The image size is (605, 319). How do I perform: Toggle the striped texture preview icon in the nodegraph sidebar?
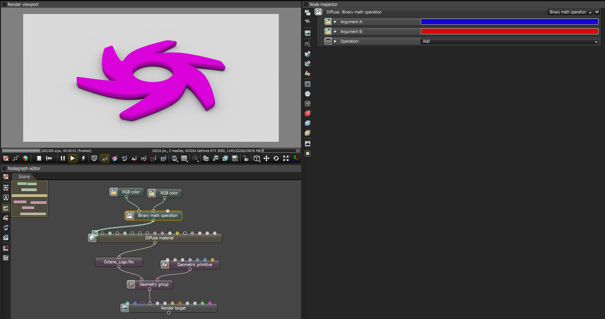pos(6,237)
